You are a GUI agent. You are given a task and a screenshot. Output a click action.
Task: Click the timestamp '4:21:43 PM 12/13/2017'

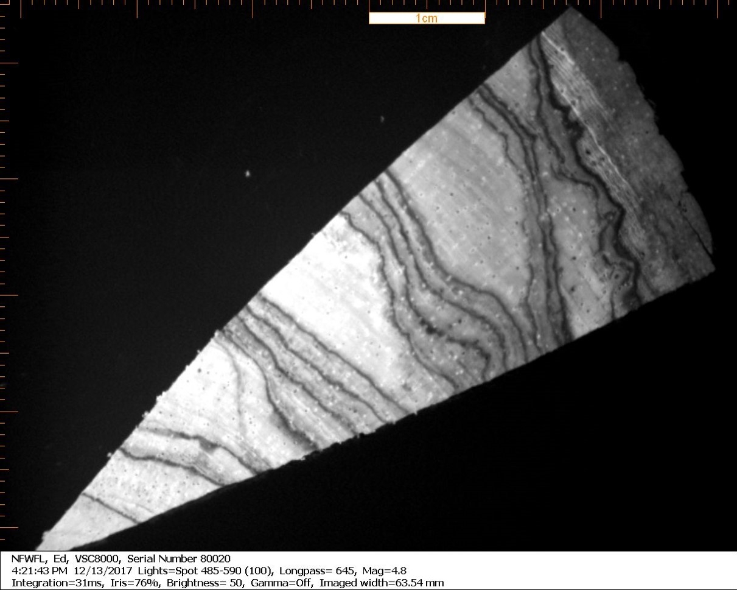73,571
